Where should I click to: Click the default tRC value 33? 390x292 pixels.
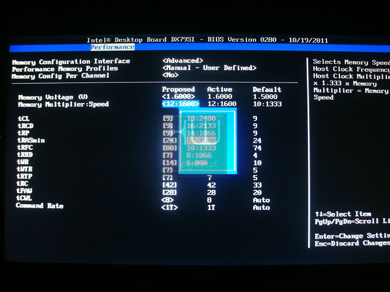coord(257,185)
